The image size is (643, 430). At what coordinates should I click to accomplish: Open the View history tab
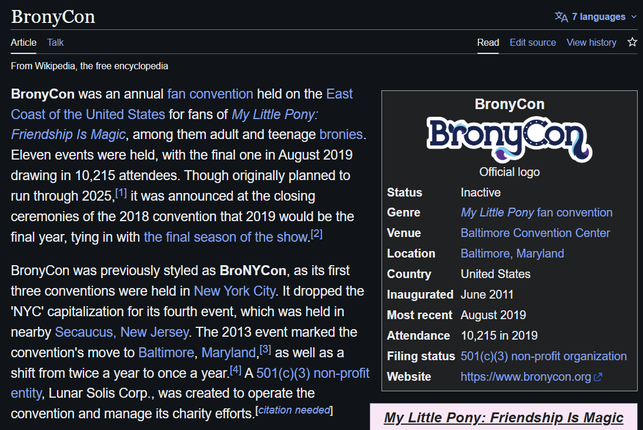pos(591,43)
